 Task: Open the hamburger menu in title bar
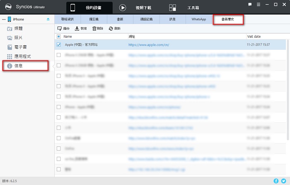(259, 5)
